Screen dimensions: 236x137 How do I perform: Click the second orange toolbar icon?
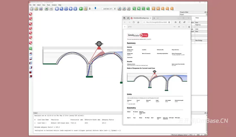pos(158,9)
